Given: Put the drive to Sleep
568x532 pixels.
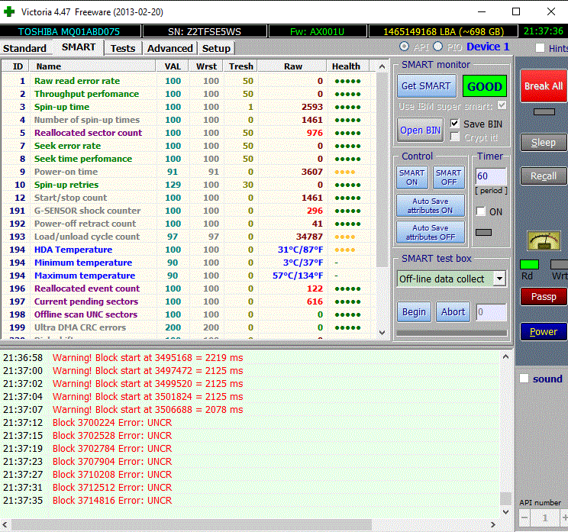Looking at the screenshot, I should coord(544,143).
